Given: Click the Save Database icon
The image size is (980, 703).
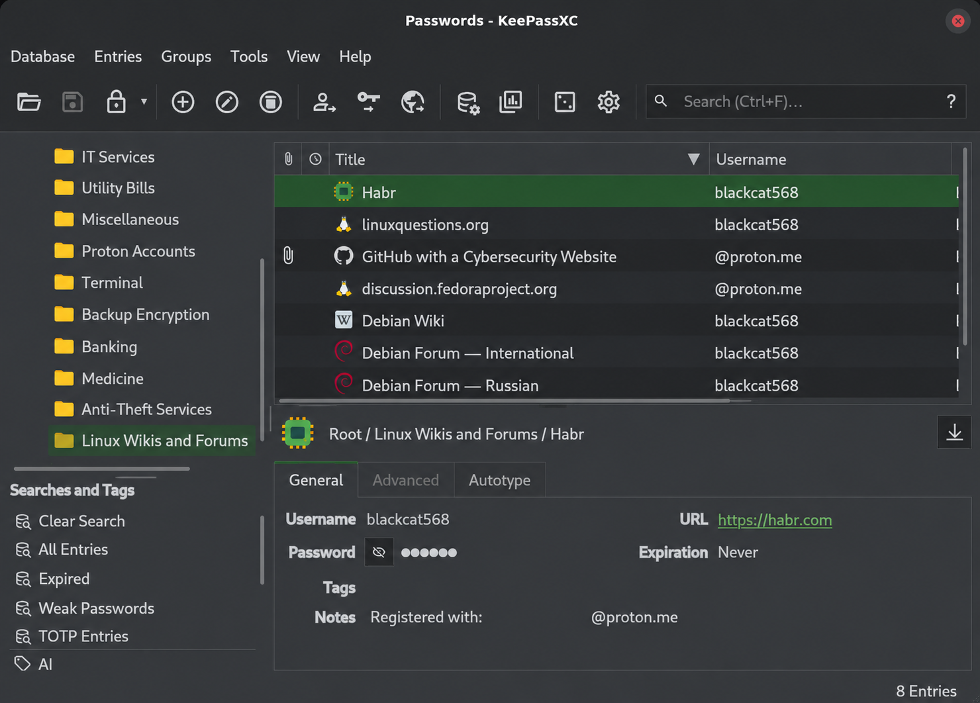Looking at the screenshot, I should coord(72,102).
